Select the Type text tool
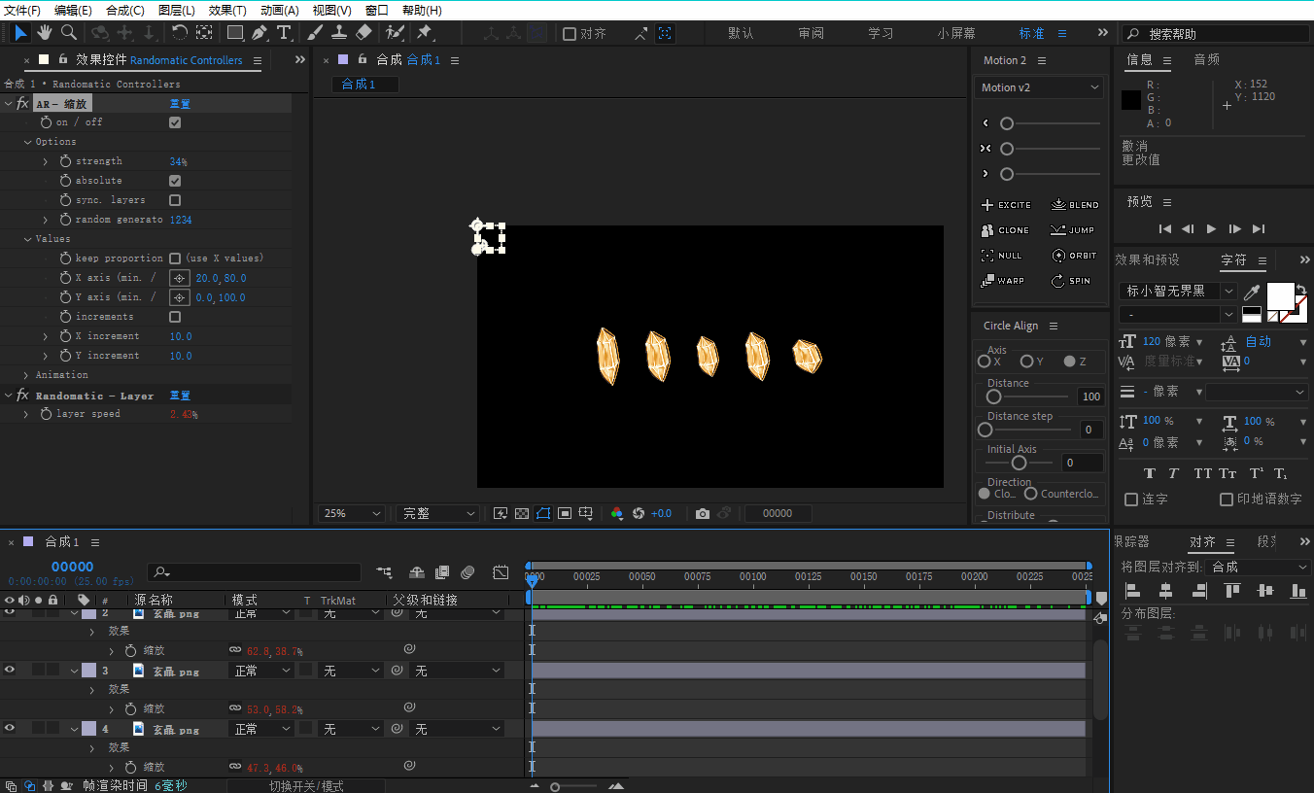Screen dimensions: 1314x793 tap(284, 33)
